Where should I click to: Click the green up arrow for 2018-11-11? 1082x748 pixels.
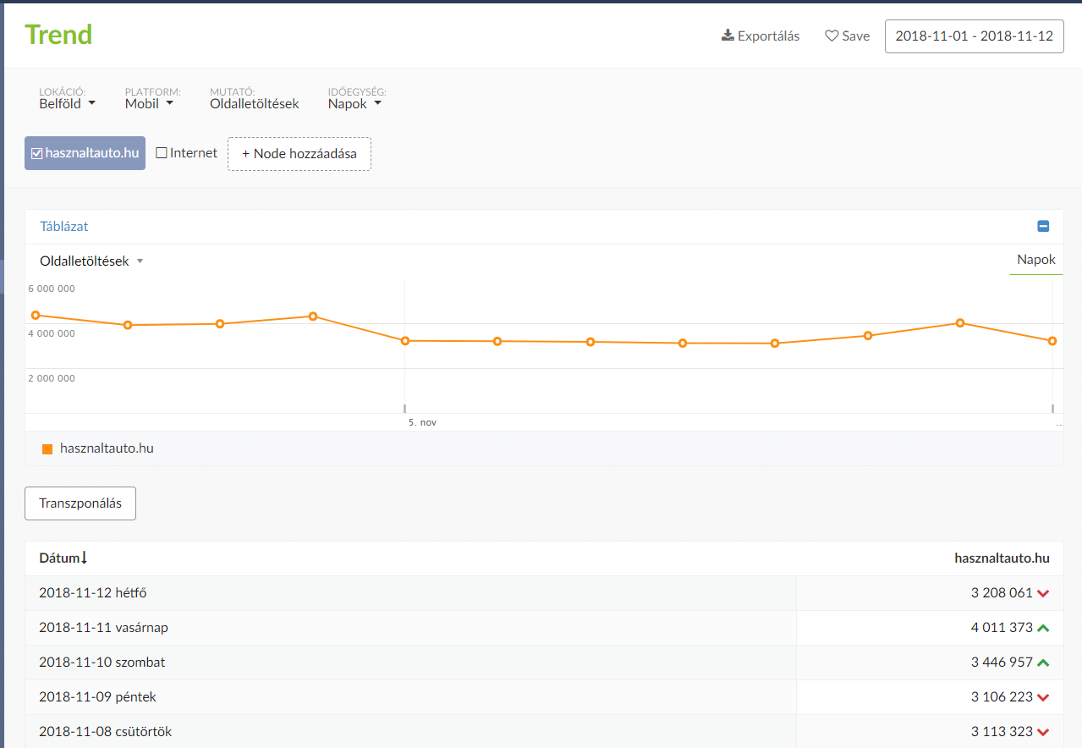point(1043,628)
